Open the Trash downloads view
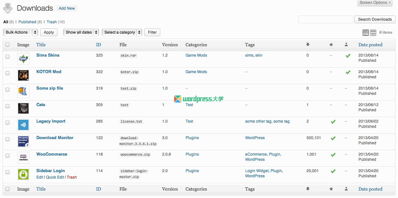The height and width of the screenshot is (198, 398). 52,22
